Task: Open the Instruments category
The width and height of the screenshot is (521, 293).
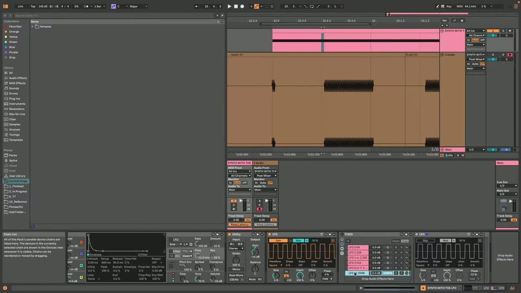Action: click(x=17, y=104)
